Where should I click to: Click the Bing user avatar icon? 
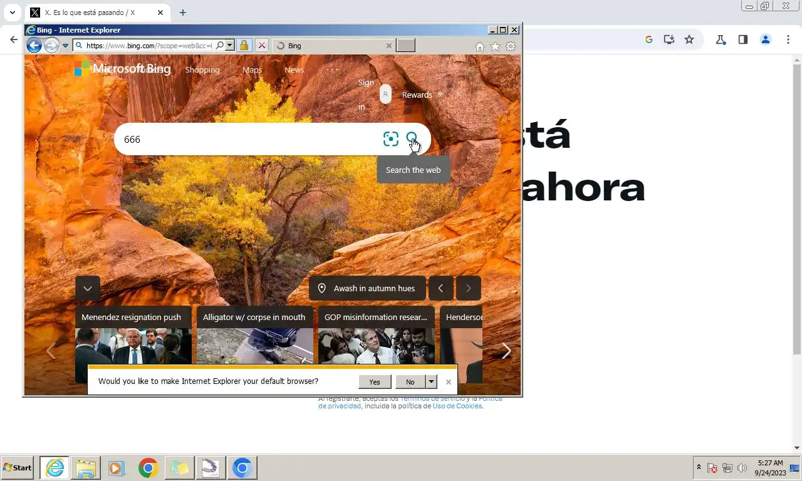click(x=386, y=94)
